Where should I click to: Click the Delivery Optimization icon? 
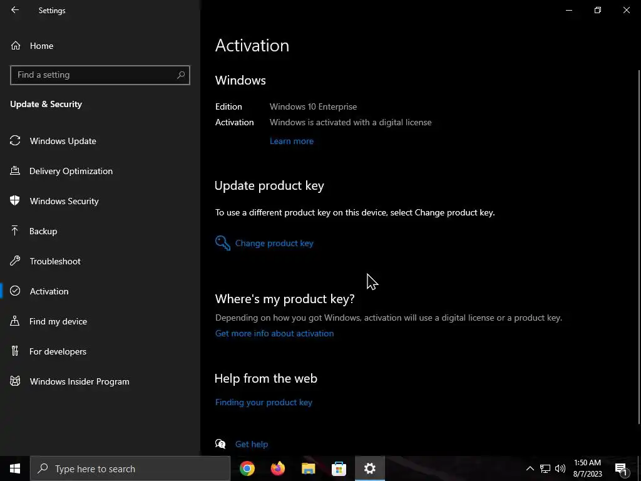15,170
